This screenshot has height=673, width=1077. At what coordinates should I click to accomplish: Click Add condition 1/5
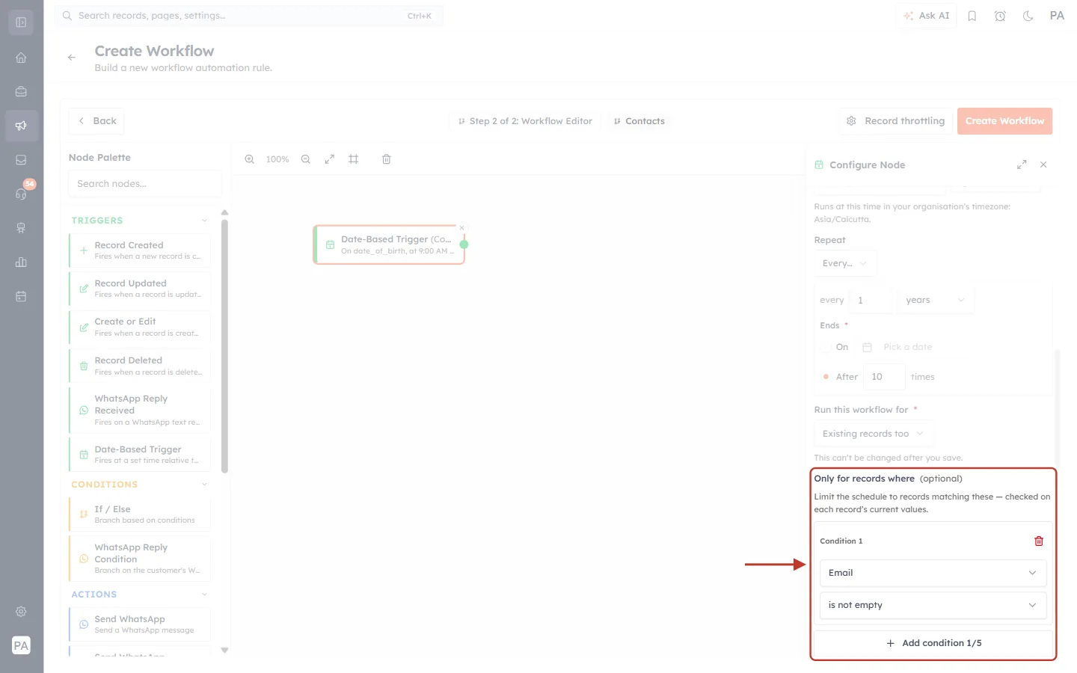click(x=933, y=643)
